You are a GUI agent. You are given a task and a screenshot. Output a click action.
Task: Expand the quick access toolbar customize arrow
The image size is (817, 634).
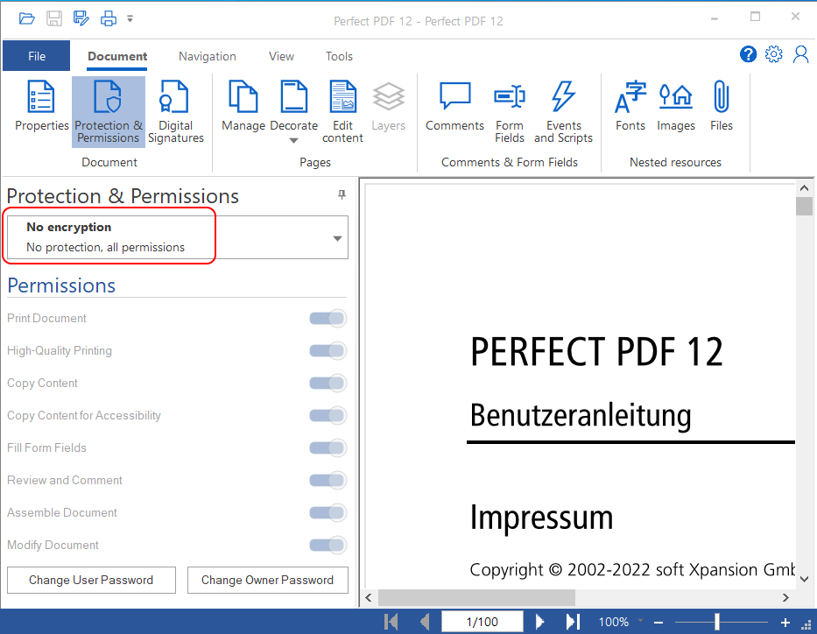click(x=130, y=18)
